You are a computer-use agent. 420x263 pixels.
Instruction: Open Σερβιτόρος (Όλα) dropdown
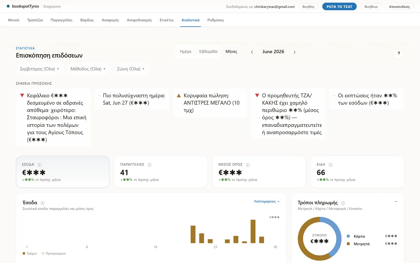pyautogui.click(x=40, y=69)
